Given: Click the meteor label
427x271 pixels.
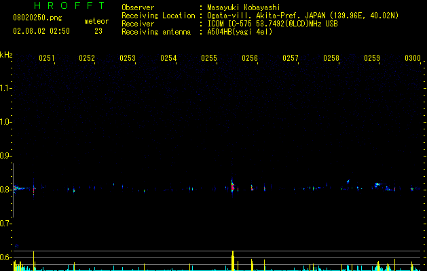Looking at the screenshot, I should pyautogui.click(x=96, y=21).
